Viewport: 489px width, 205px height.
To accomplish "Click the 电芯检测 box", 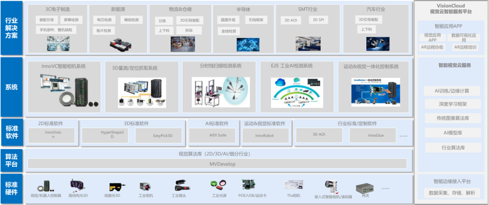I will (x=104, y=20).
